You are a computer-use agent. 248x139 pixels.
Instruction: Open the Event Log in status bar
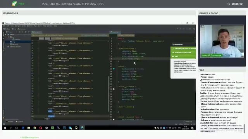(188, 122)
